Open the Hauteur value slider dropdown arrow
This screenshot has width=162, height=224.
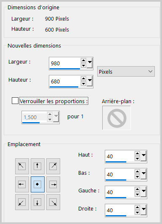pos(90,81)
